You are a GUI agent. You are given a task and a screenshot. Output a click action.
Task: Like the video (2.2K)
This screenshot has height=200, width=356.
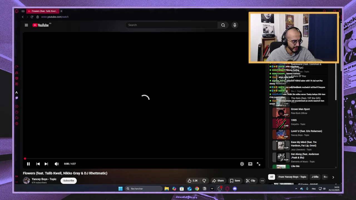[x=192, y=181]
